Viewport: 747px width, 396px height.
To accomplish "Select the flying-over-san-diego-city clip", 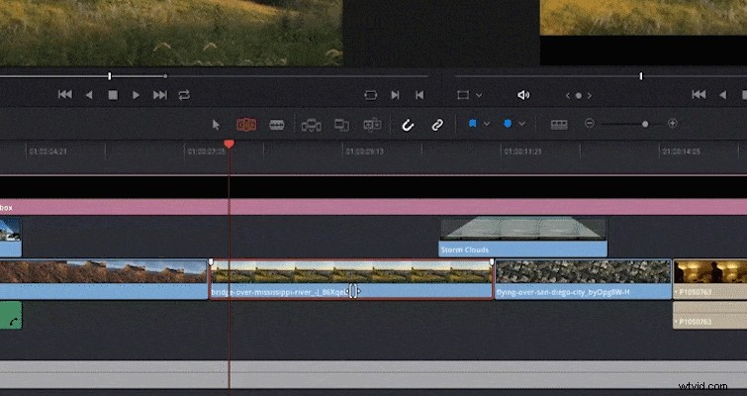I will (583, 279).
